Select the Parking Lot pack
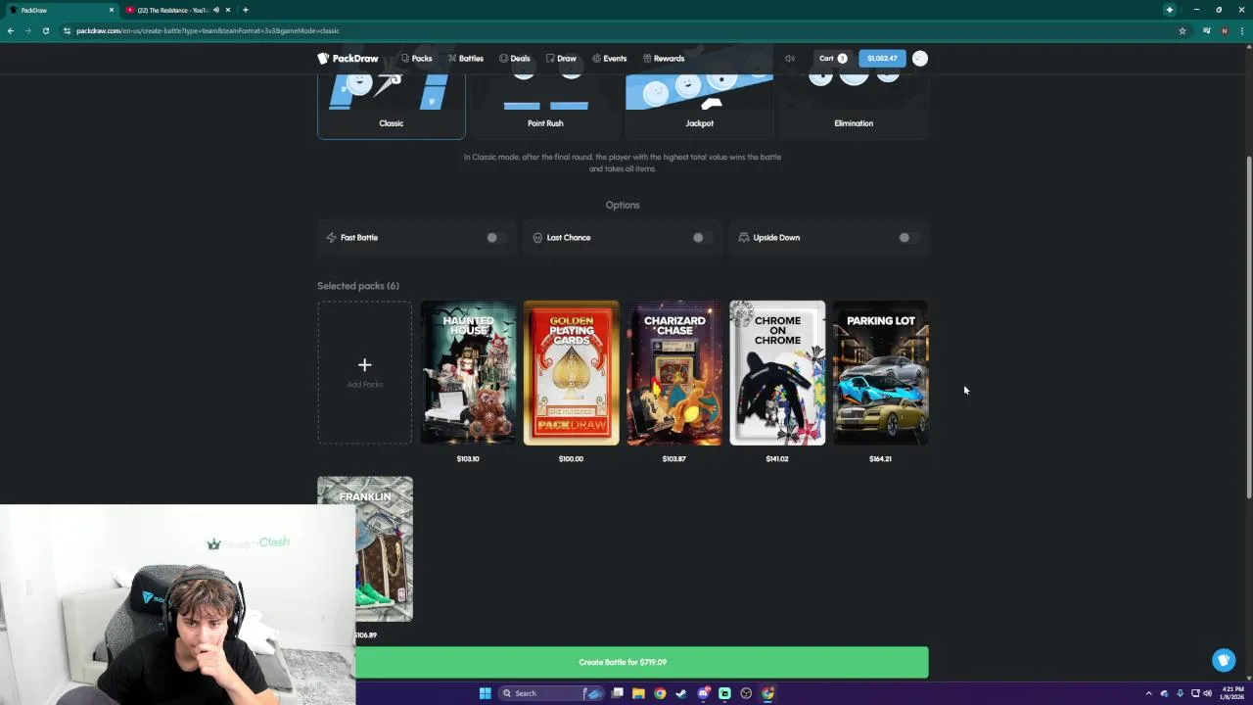The width and height of the screenshot is (1253, 705). tap(881, 372)
